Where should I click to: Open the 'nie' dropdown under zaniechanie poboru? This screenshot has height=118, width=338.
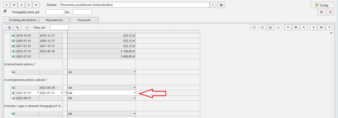click(x=135, y=72)
